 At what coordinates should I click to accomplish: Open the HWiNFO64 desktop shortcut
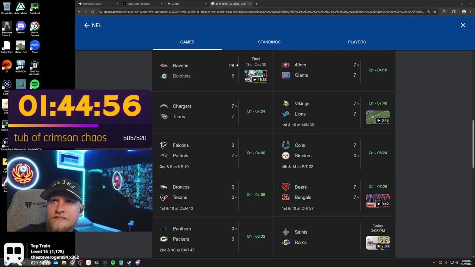pos(21,66)
